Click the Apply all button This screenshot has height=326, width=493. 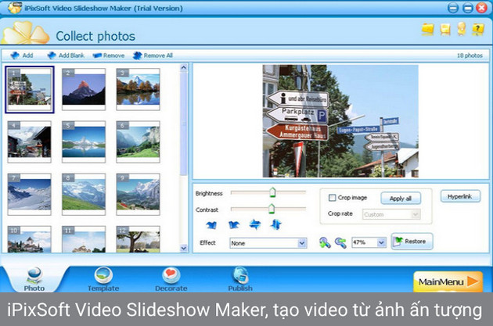pyautogui.click(x=401, y=199)
